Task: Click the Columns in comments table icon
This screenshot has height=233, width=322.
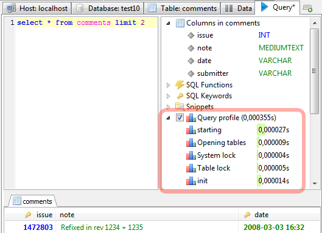Action: tap(180, 23)
